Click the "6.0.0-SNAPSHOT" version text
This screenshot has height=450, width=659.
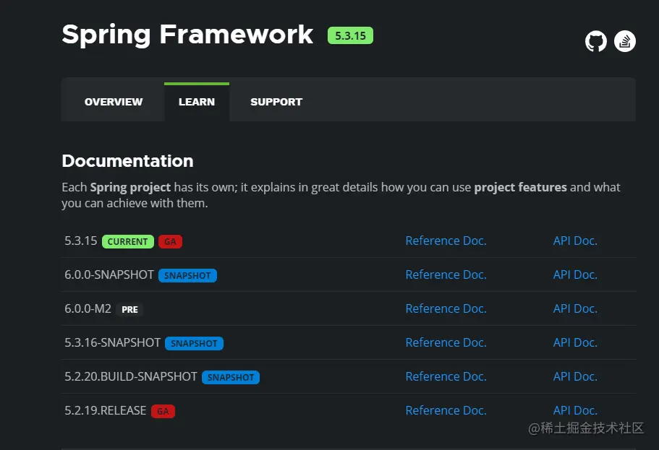109,275
